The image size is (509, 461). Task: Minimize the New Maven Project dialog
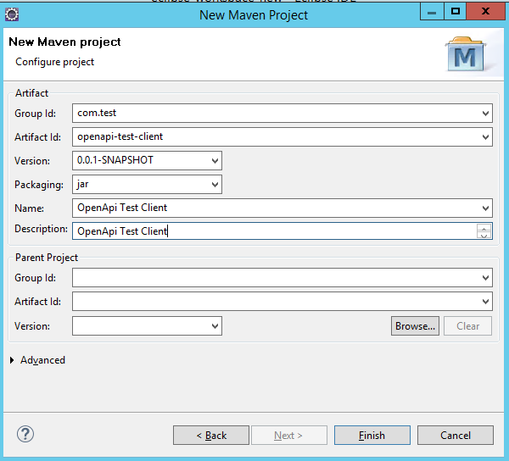pos(432,12)
